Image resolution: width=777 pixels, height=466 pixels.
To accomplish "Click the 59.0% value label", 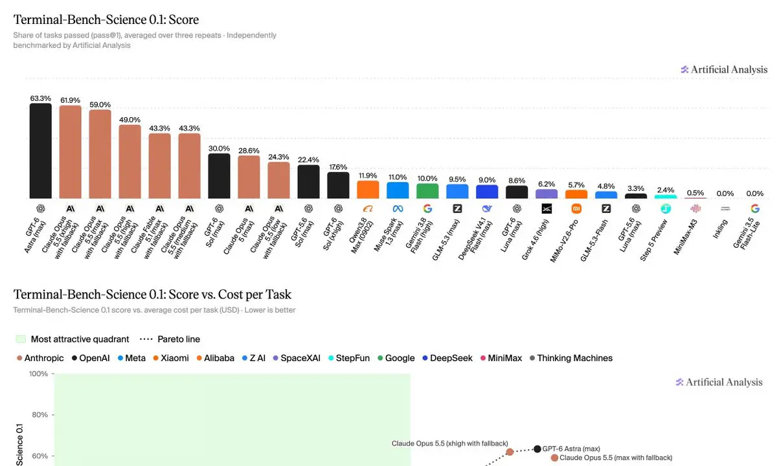I will (x=100, y=104).
